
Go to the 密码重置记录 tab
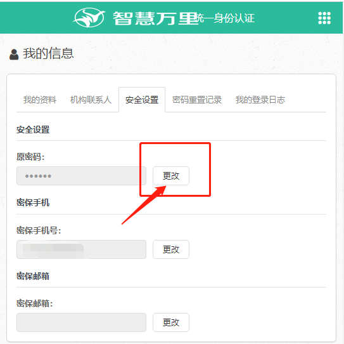pyautogui.click(x=197, y=100)
